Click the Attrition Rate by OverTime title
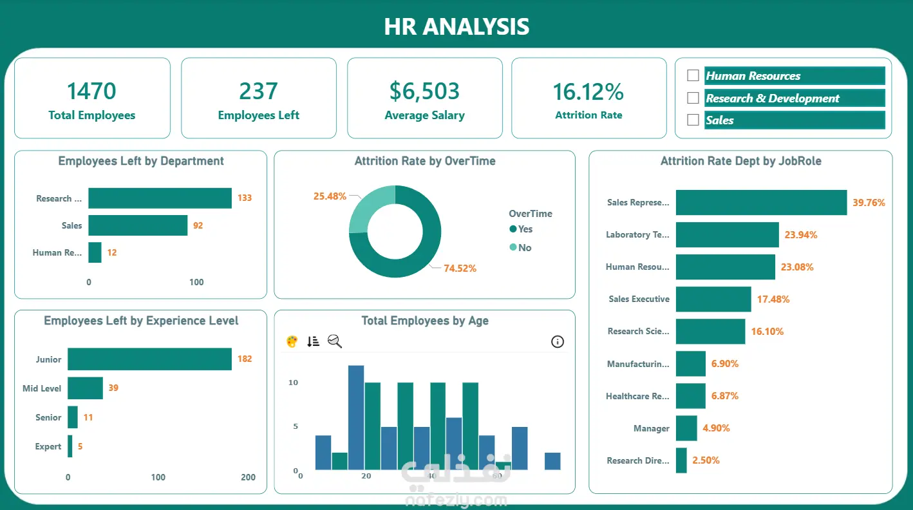The width and height of the screenshot is (913, 510). tap(425, 161)
